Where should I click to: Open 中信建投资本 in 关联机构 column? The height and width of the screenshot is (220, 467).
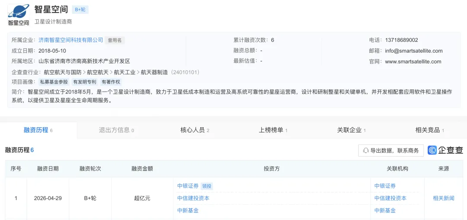tap(390, 198)
